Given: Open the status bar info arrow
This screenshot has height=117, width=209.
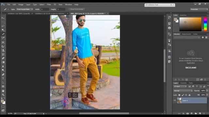Looking at the screenshot, I should 43,114.
